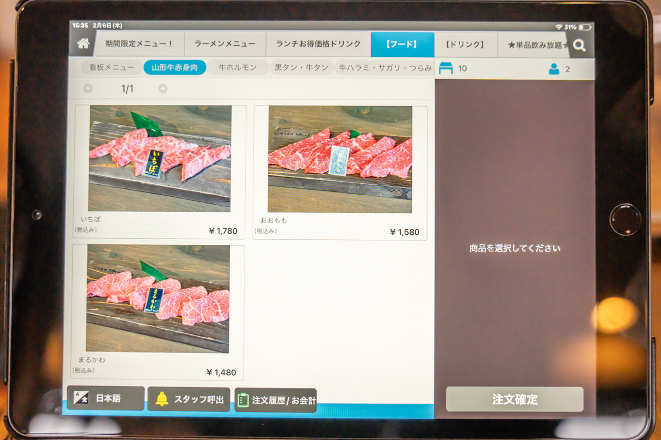
Task: Go to next page arrow
Action: tap(162, 89)
